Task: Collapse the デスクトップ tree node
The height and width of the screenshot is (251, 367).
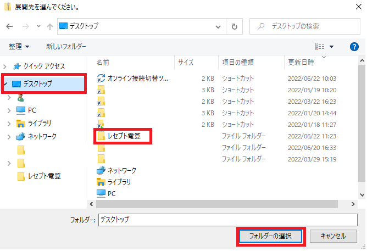Action: [5, 83]
